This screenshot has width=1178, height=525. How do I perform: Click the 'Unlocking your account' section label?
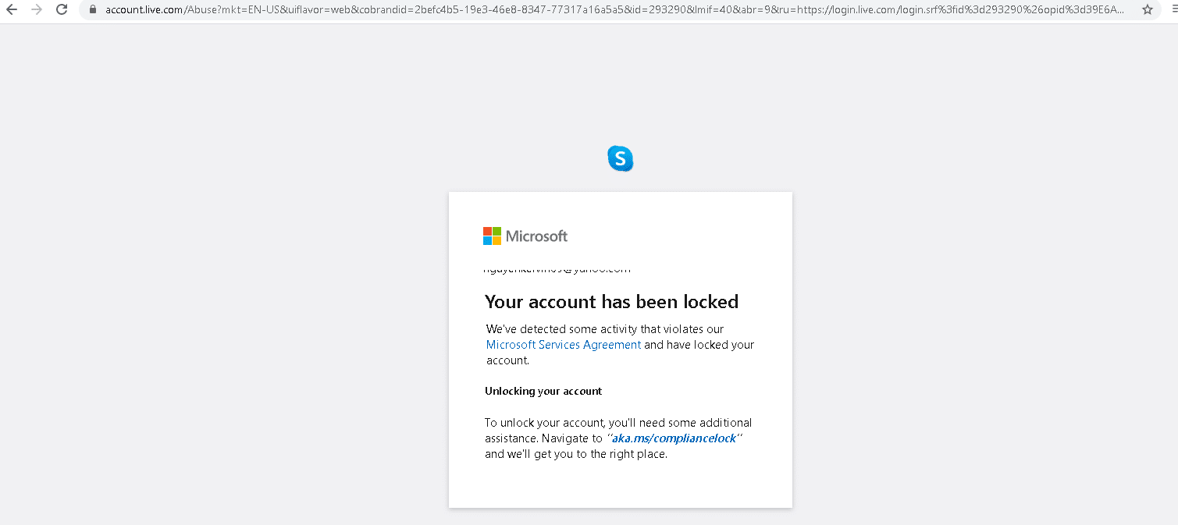[x=543, y=391]
